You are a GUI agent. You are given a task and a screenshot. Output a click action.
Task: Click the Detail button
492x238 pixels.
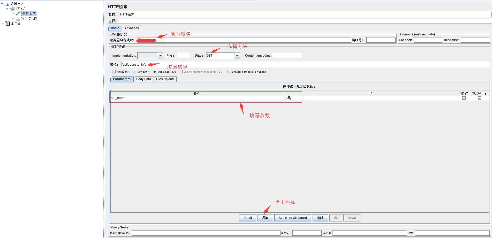[x=247, y=218]
